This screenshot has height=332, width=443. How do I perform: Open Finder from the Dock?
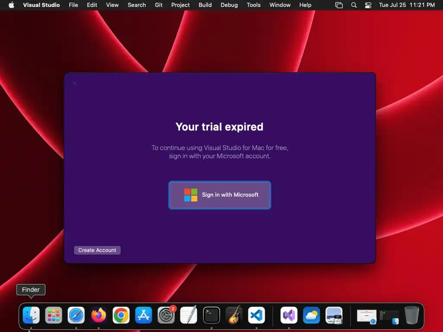[x=31, y=315]
